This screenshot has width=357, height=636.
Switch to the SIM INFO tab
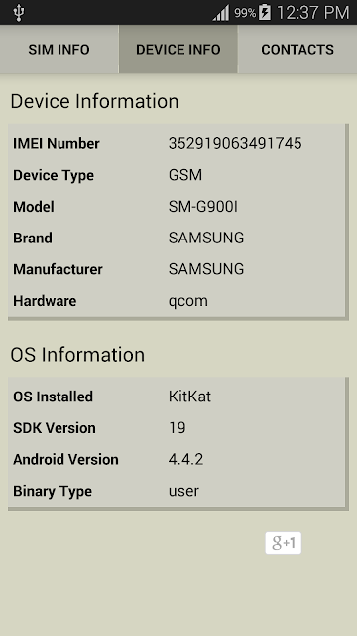click(59, 49)
